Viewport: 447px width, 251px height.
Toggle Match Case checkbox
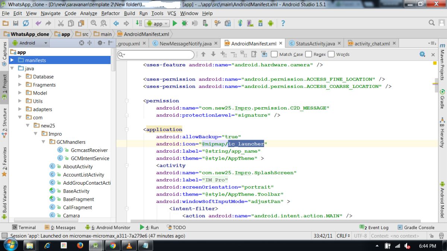click(x=274, y=54)
